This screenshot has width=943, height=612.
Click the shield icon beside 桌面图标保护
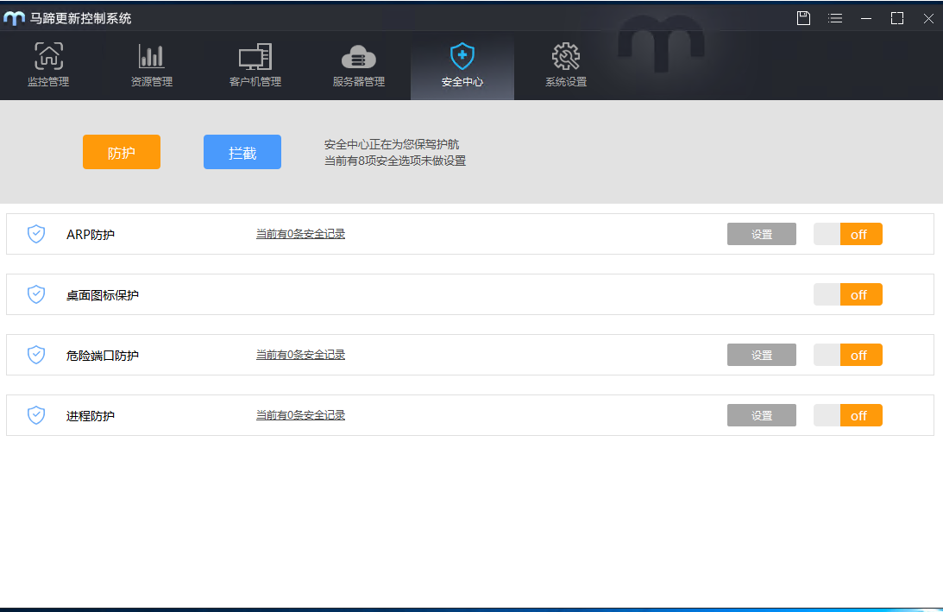tap(36, 293)
